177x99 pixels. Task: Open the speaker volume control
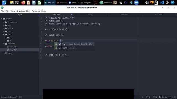tap(147, 2)
